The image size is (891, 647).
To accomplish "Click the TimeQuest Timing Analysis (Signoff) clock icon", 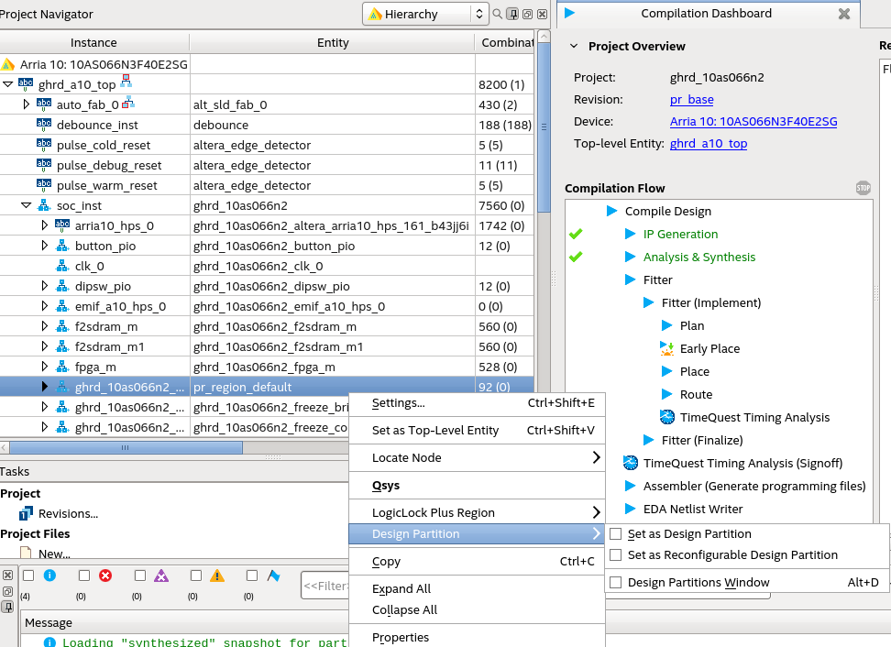I will click(630, 463).
